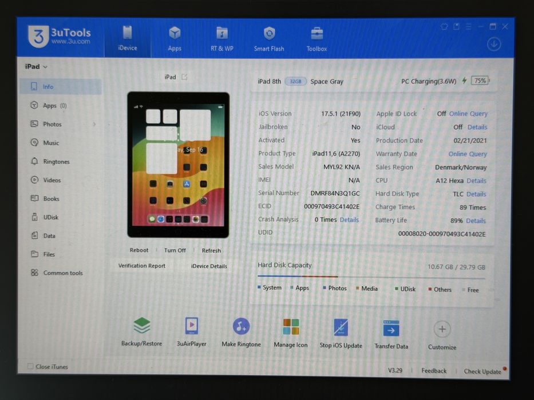Click the Others legend swatch
Screen dimensions: 534x400
coord(430,289)
